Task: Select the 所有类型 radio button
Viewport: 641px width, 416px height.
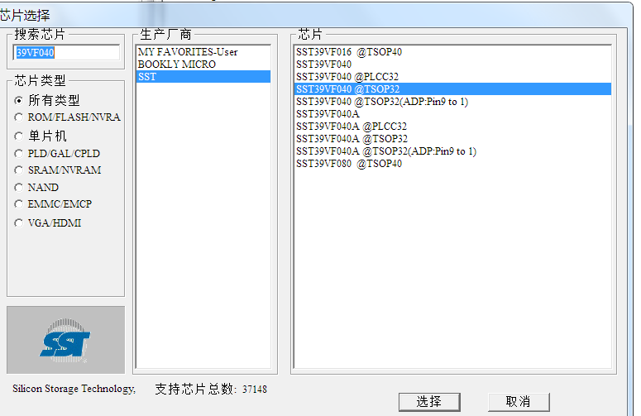Action: 19,100
